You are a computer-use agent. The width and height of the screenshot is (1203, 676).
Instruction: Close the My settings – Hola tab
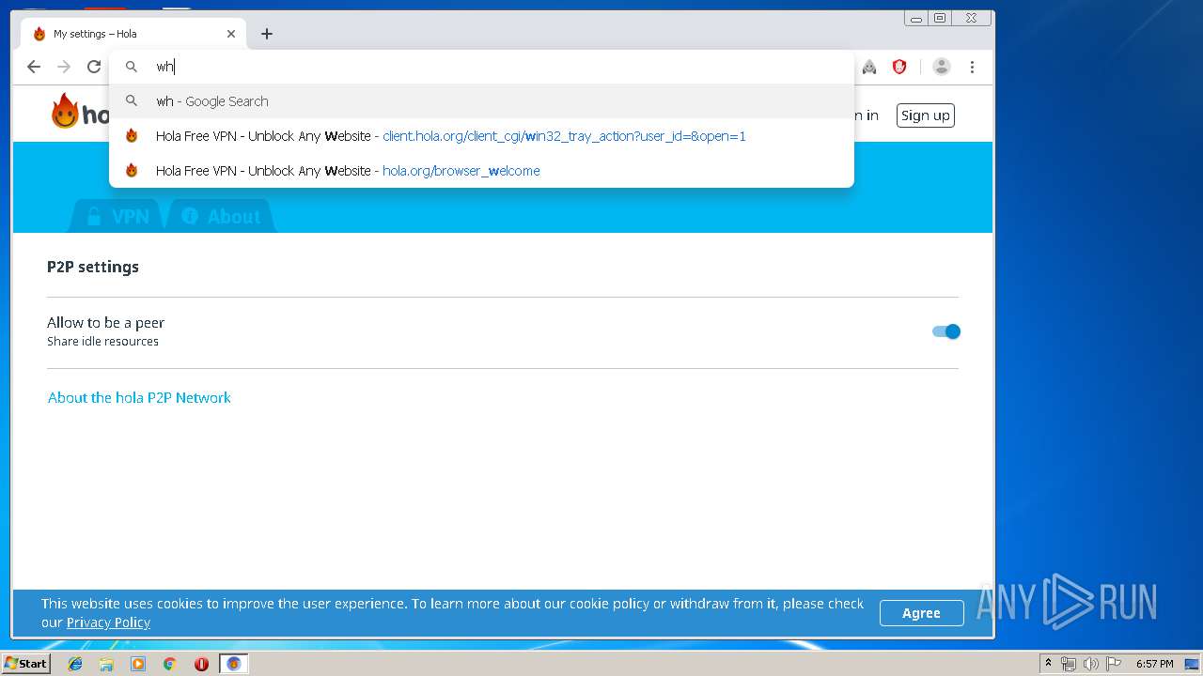231,34
